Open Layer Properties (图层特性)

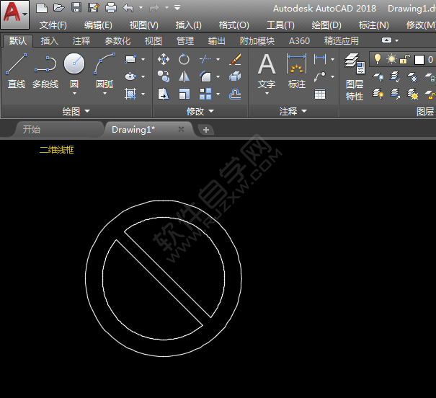(355, 76)
